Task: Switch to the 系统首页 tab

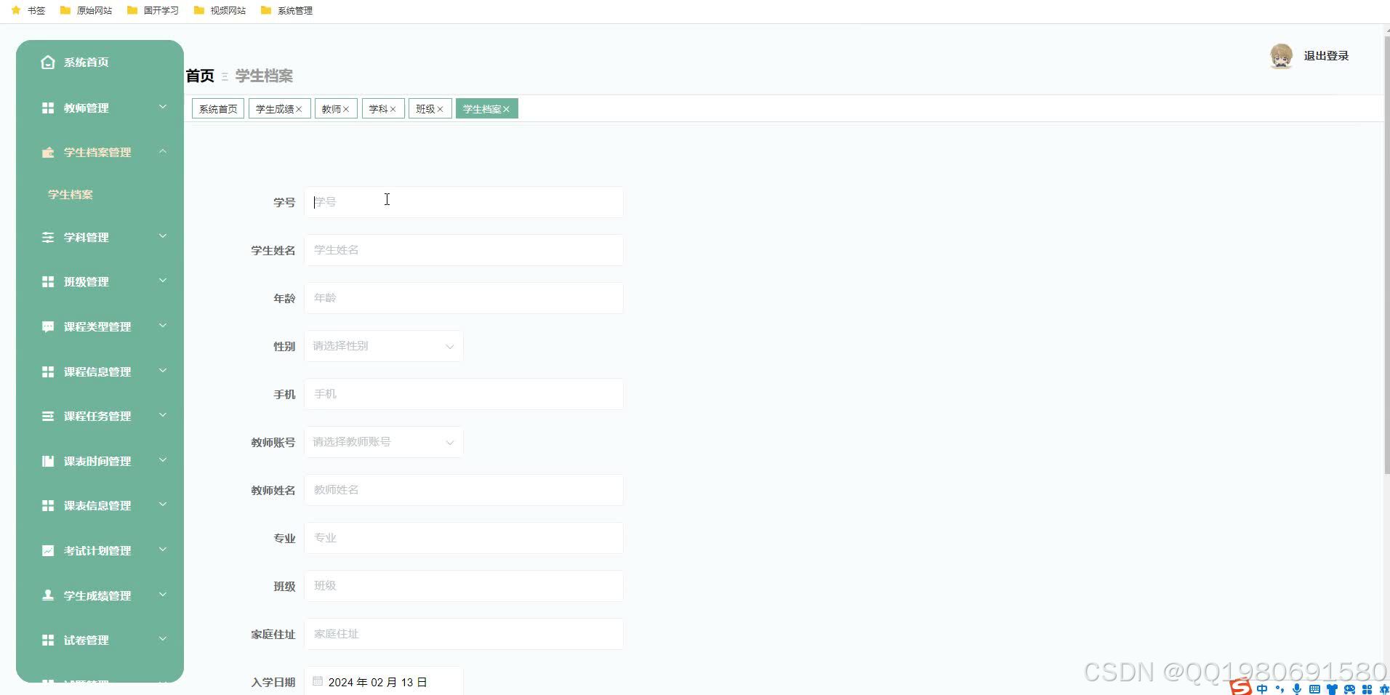Action: tap(218, 109)
